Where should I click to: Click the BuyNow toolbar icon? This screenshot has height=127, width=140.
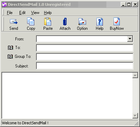click(117, 22)
